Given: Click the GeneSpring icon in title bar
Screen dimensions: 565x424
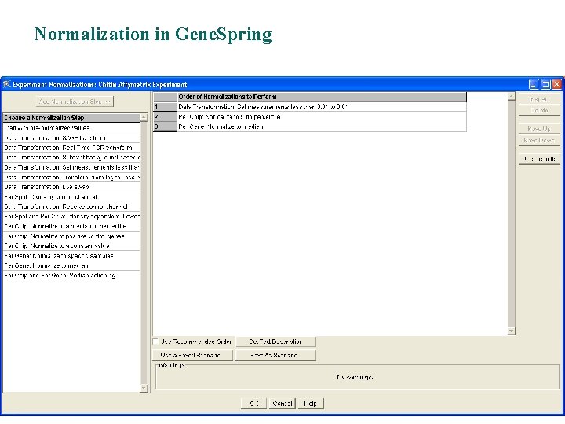Looking at the screenshot, I should [x=6, y=84].
